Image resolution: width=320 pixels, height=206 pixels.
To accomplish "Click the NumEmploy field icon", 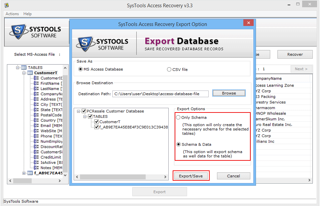I will point(36,141).
